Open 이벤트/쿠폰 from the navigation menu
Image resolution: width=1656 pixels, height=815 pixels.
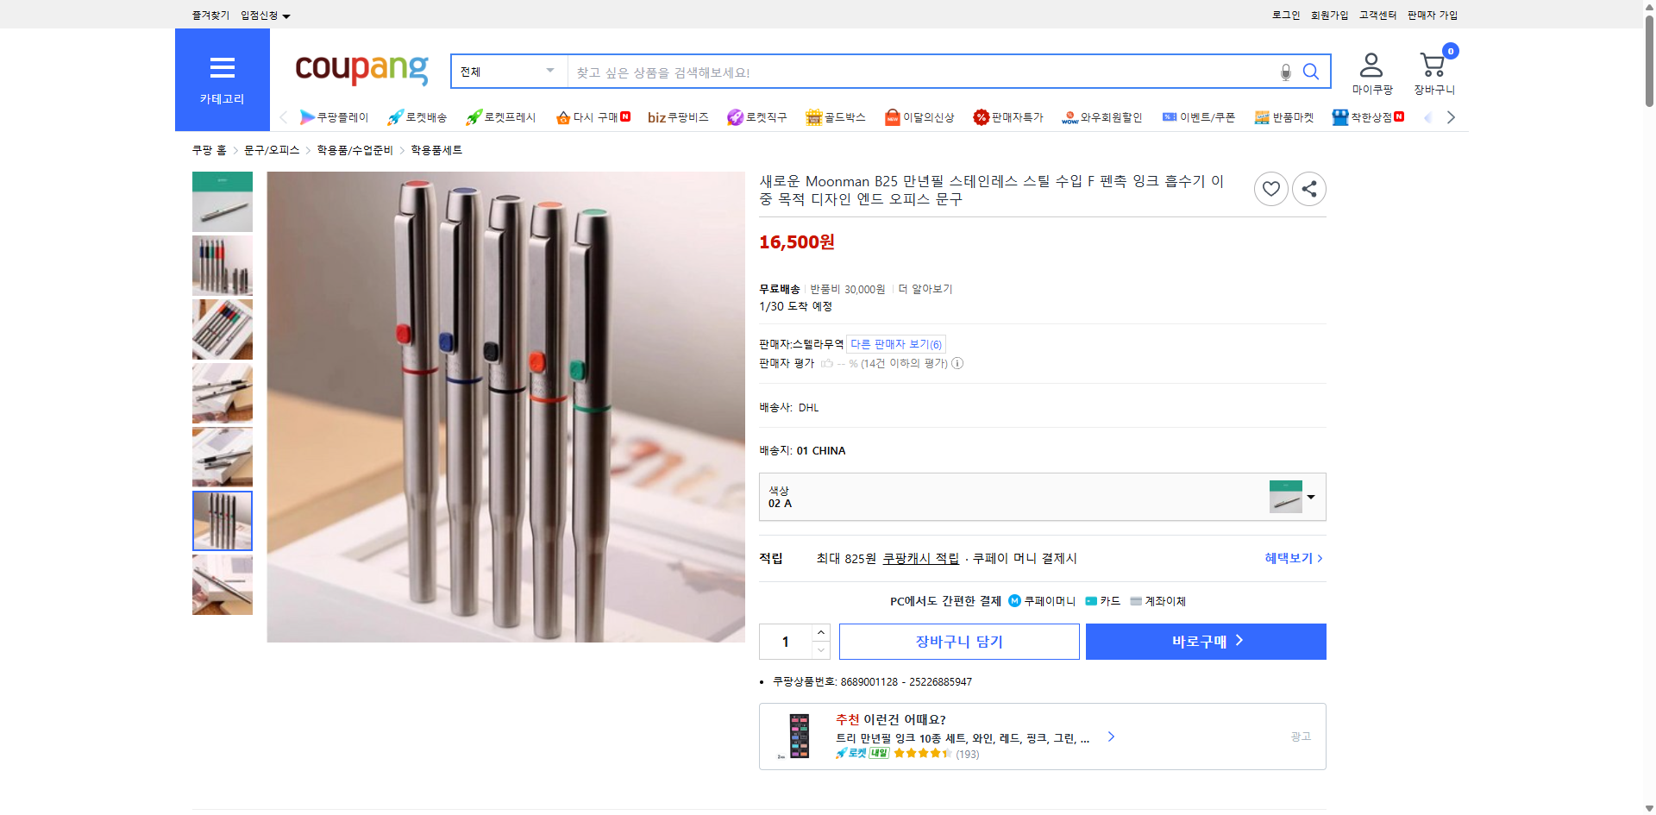point(1199,117)
